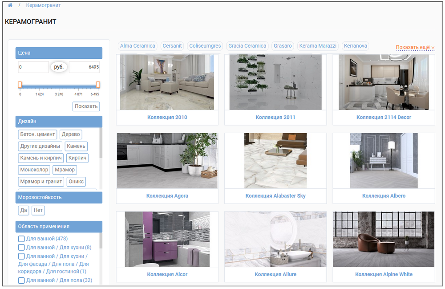445x289 pixels.
Task: Click the 'Керамогранит' breadcrumb link
Action: pyautogui.click(x=44, y=6)
